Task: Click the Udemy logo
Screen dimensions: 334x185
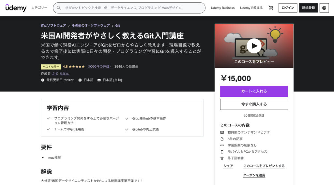Action: tap(16, 8)
